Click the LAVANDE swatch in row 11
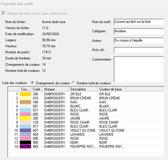The image size is (168, 160). pos(25,134)
